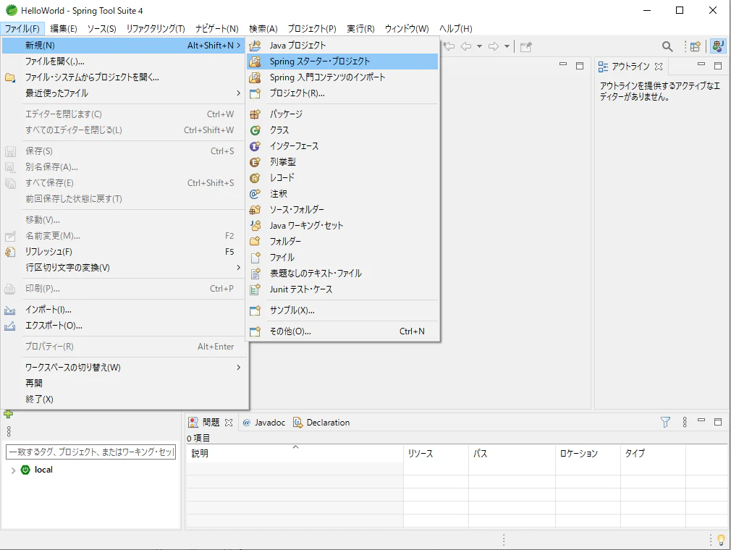Select その他(O)... at the submenu bottom
731x550 pixels.
point(342,331)
